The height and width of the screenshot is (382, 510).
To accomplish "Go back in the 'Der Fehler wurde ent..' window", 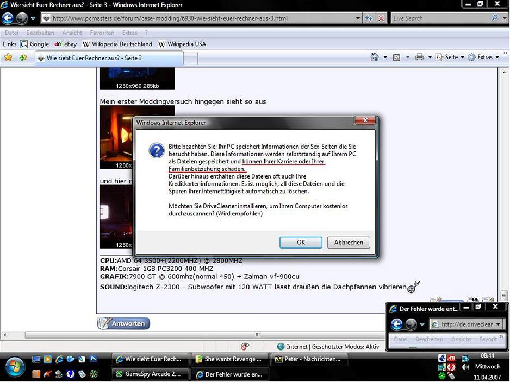I will 396,324.
